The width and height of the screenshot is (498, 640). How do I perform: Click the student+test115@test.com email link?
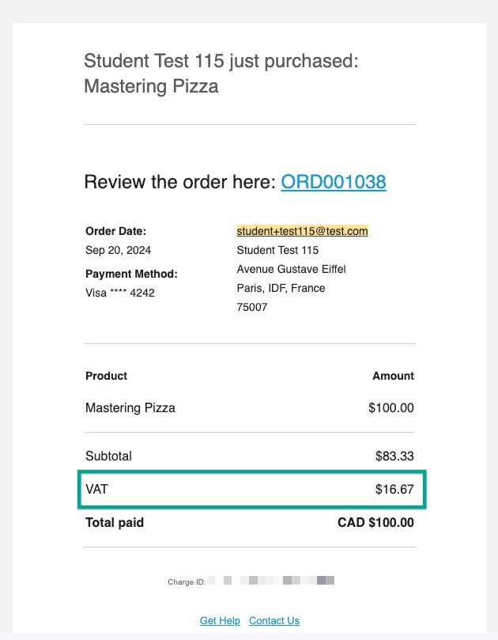pos(302,231)
